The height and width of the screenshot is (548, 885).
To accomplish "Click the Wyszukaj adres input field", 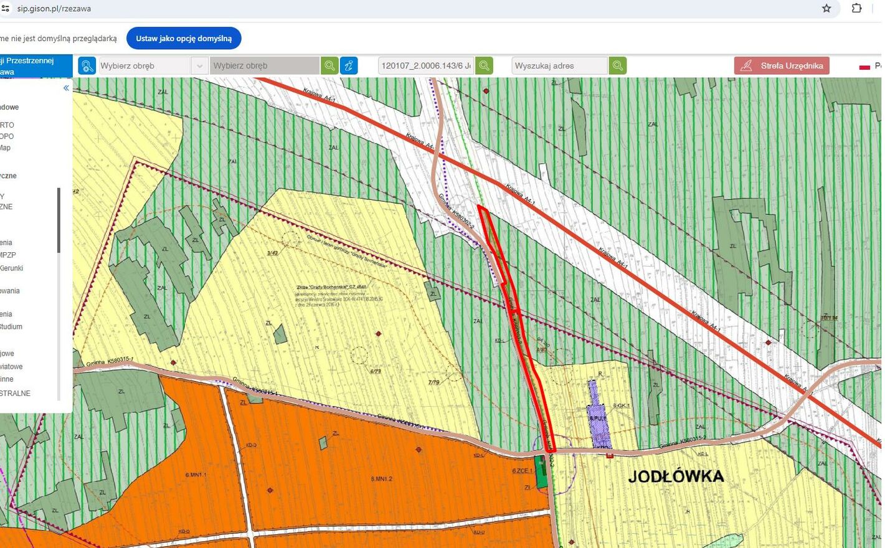I will click(559, 65).
